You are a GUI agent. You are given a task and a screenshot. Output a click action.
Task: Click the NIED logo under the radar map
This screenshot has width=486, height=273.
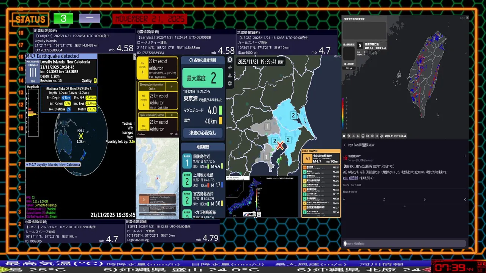(x=252, y=215)
